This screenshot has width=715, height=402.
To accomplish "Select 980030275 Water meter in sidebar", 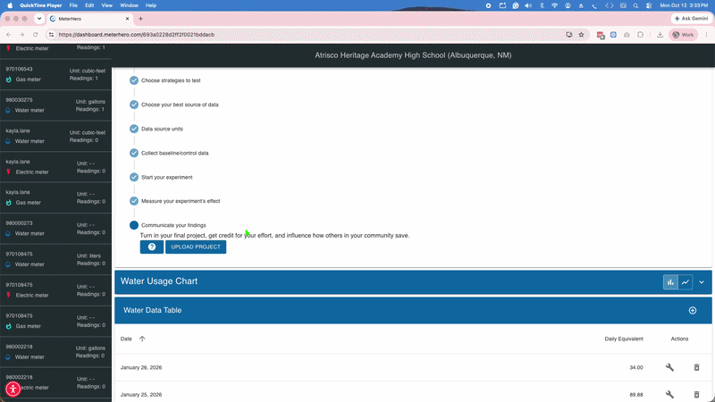I will point(55,105).
